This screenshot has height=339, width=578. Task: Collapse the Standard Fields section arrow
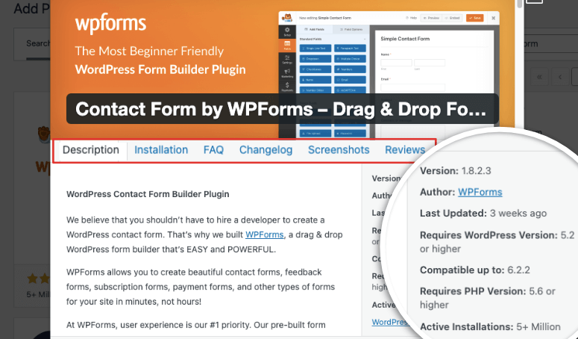tap(365, 39)
